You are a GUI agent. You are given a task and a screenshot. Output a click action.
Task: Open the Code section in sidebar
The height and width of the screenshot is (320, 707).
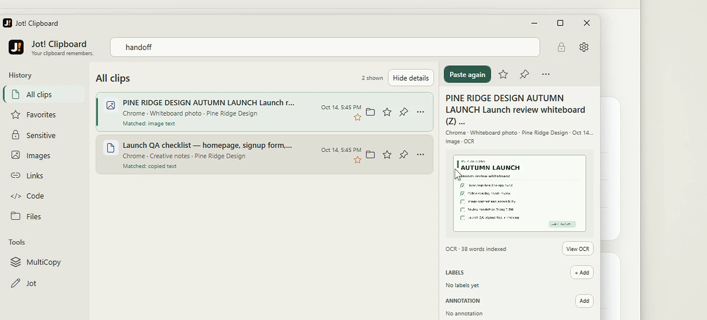pos(44,196)
